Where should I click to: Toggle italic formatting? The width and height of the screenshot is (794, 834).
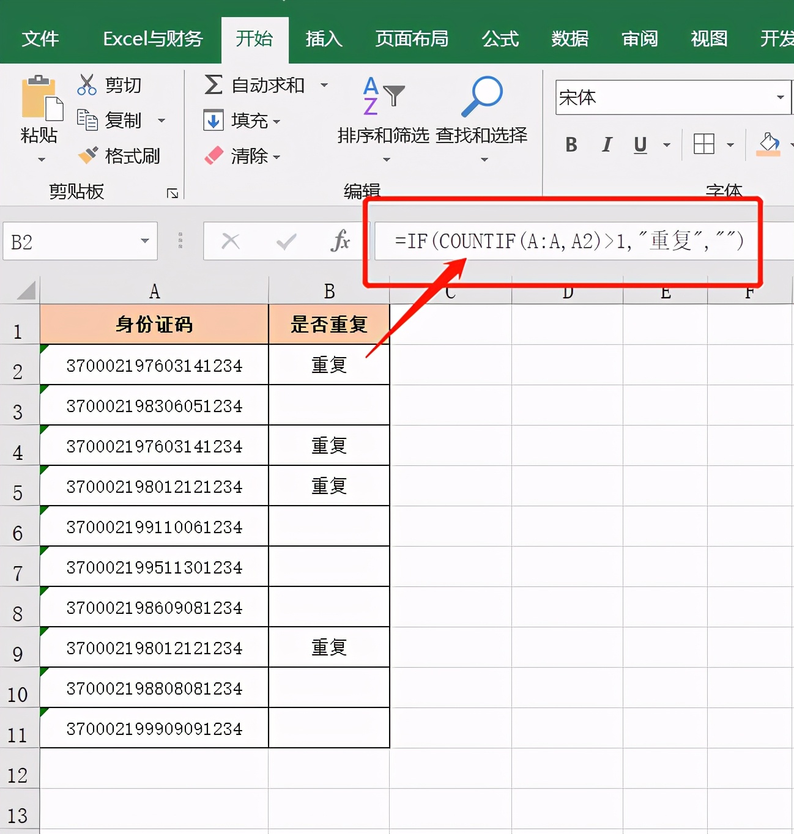[606, 145]
